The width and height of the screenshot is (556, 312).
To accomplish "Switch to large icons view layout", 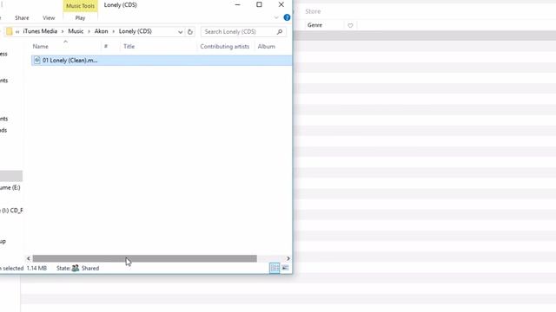I will pos(286,268).
